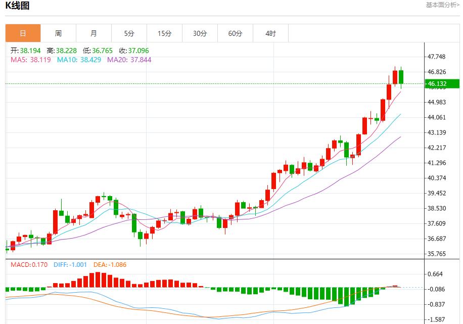The image size is (463, 324).
Task: Select the 30分 timeframe tab
Action: (x=200, y=33)
